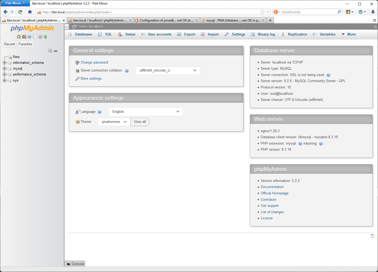
Task: Click the DuckDuckGo search field
Action: tap(308, 12)
